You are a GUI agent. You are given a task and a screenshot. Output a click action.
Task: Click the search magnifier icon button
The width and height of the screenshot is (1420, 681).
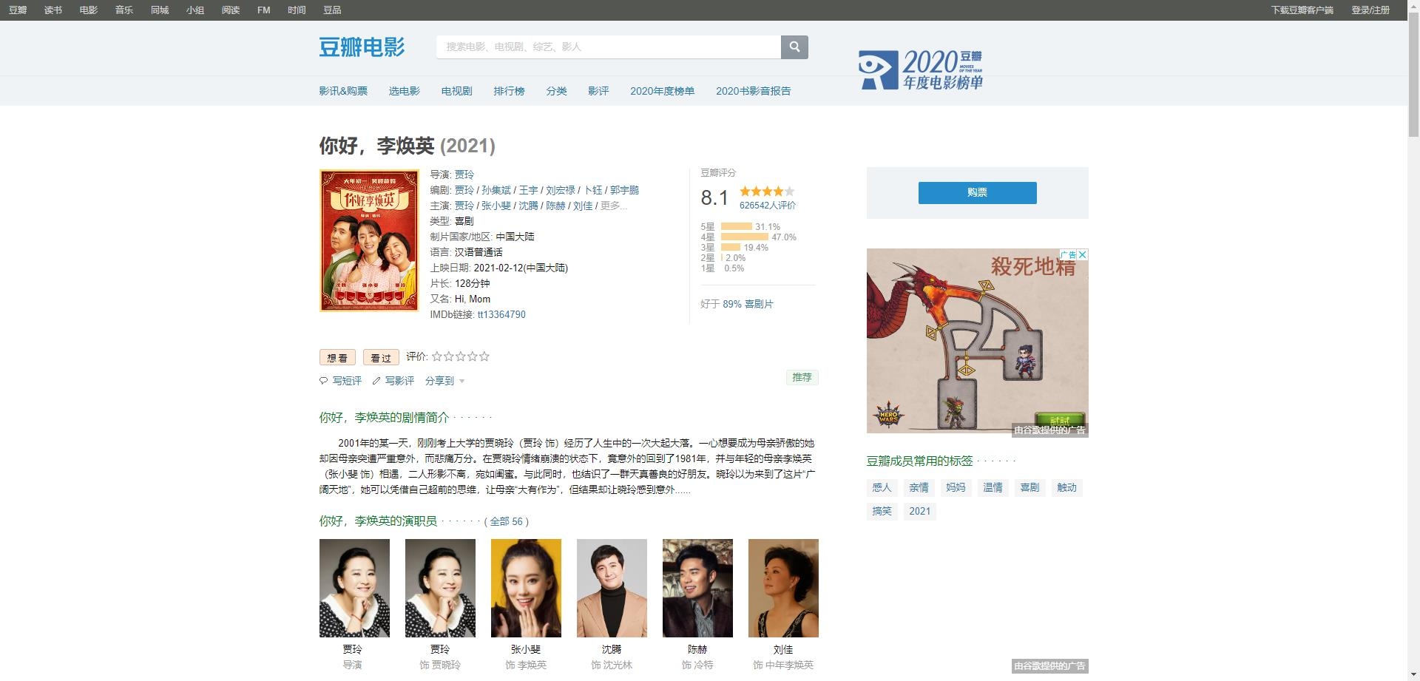point(794,47)
